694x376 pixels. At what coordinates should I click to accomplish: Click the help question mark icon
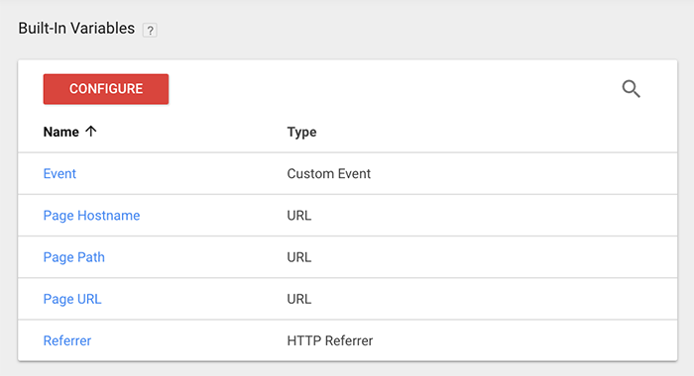click(150, 30)
